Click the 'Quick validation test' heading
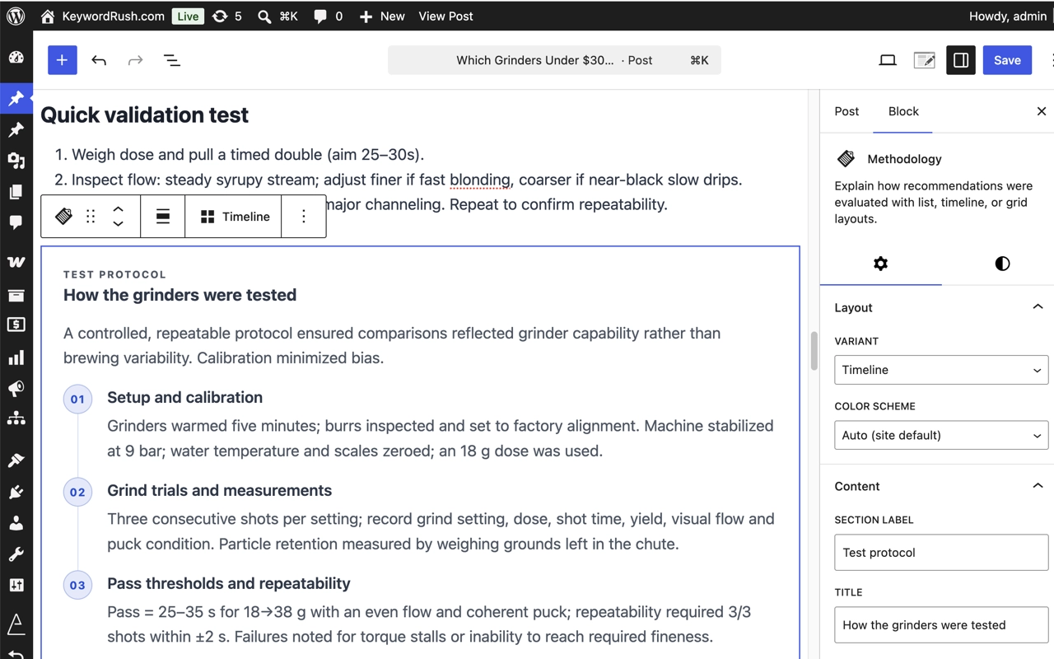Screen dimensions: 1054x659 point(144,115)
